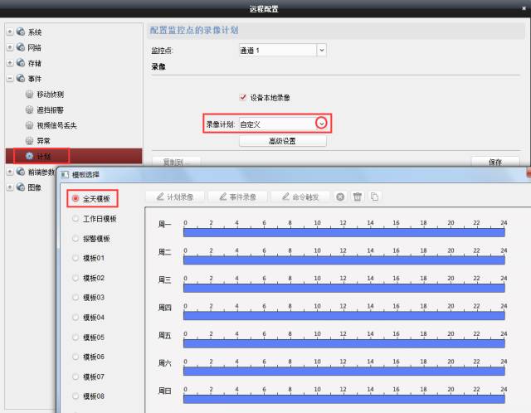
Task: Toggle the 设备本地录像 checkbox
Action: [243, 97]
